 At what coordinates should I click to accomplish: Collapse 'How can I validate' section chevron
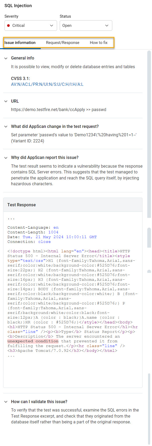6,402
